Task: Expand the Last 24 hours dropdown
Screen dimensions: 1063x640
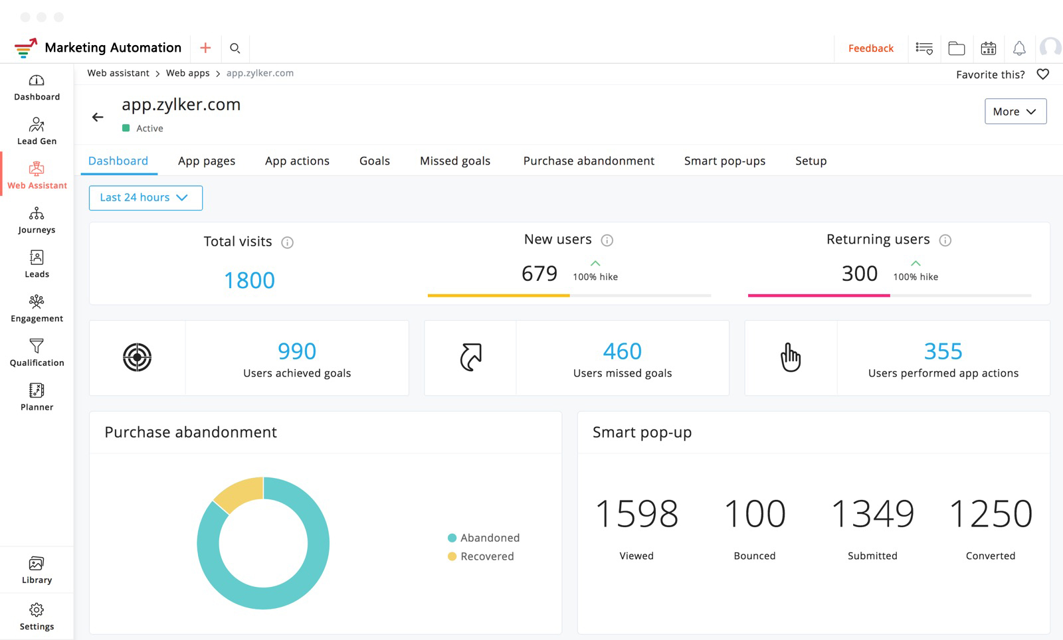Action: [145, 198]
